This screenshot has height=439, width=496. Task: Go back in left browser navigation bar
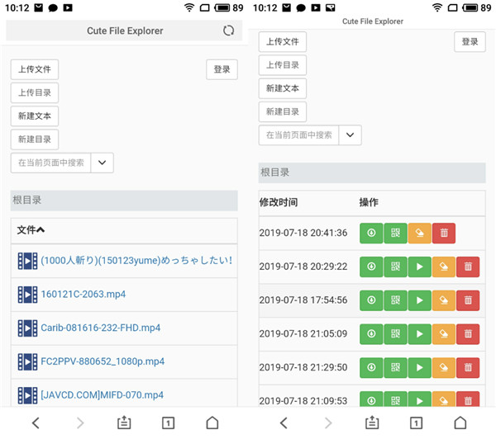click(36, 423)
